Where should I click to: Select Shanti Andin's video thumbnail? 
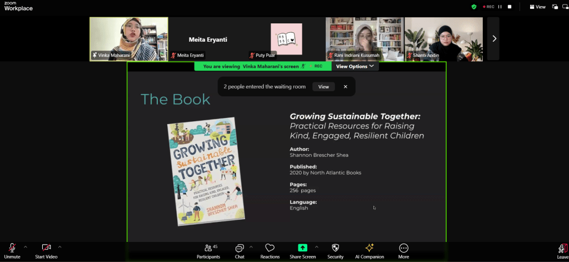point(443,38)
